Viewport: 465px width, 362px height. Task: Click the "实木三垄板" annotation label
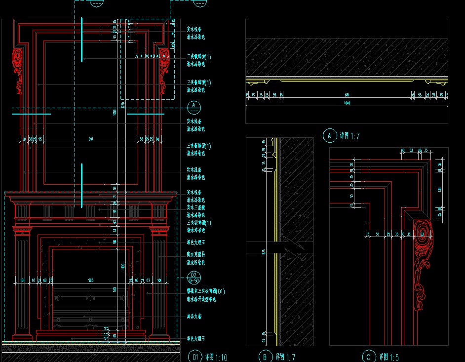[196, 207]
